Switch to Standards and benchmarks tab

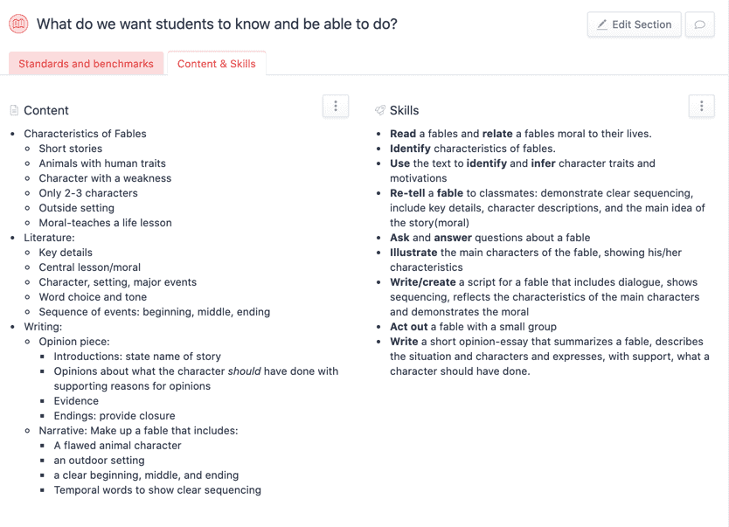[x=86, y=64]
